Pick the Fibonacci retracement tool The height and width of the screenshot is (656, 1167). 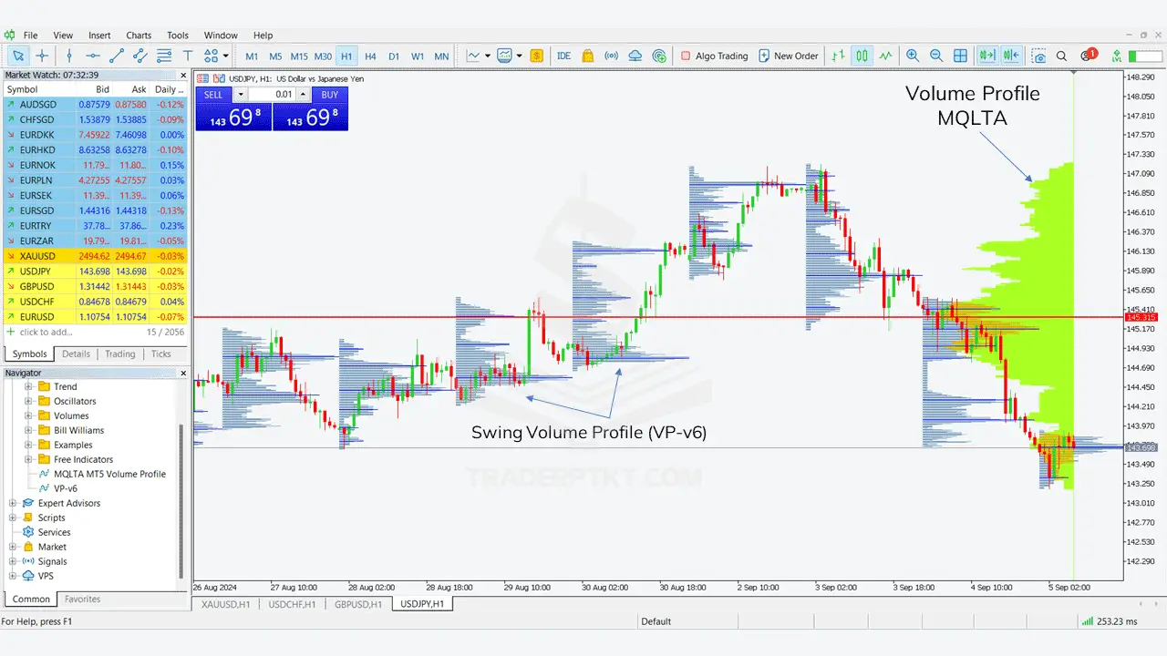pyautogui.click(x=164, y=56)
